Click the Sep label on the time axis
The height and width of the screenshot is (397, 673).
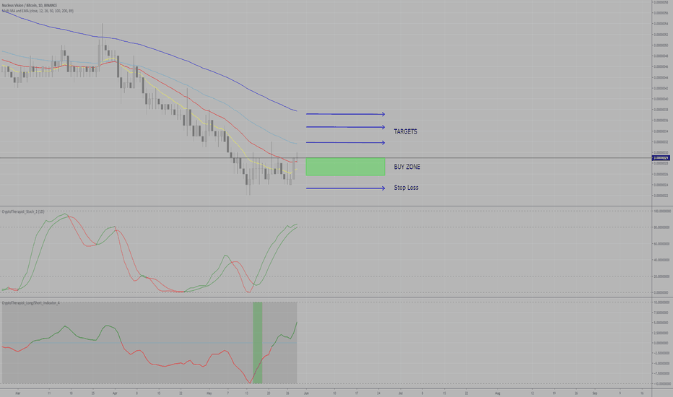pyautogui.click(x=595, y=393)
